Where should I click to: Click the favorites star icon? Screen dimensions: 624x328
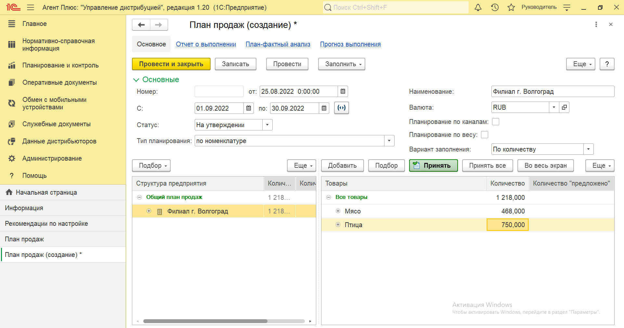click(511, 7)
